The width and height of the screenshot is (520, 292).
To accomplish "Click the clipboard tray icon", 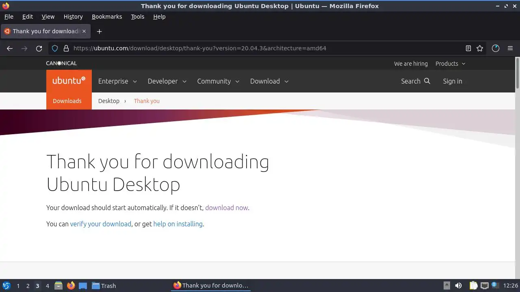I will click(473, 286).
